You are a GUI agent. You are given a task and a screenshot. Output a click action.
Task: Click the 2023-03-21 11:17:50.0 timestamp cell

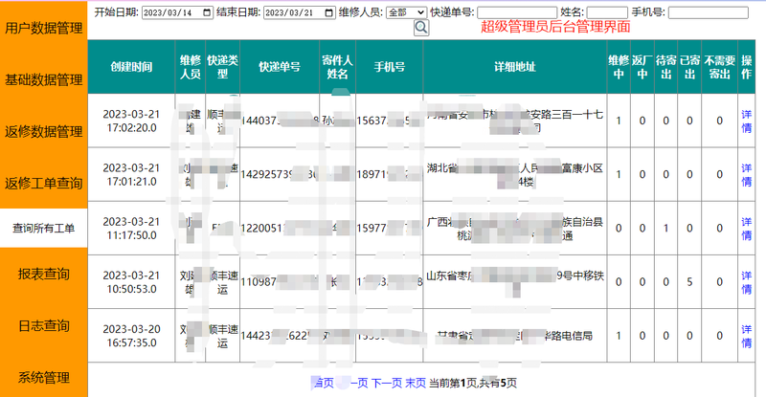pyautogui.click(x=131, y=228)
